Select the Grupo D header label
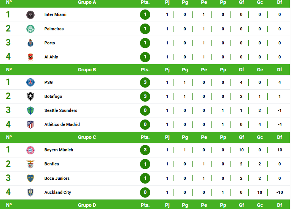 click(x=87, y=205)
